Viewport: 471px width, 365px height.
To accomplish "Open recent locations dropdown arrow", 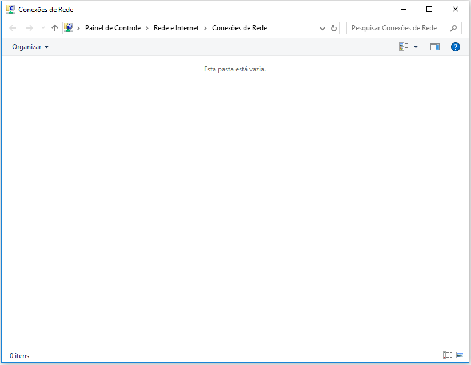I will 43,28.
